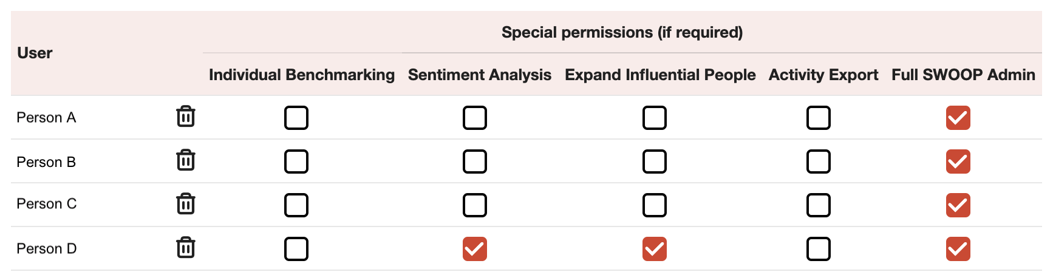Uncheck Full SWOOP Admin for Person A
The image size is (1053, 272).
tap(958, 118)
